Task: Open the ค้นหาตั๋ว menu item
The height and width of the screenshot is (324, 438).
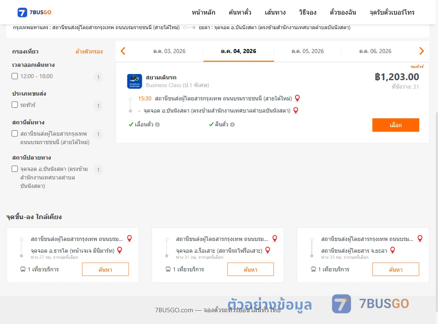Action: pos(240,12)
